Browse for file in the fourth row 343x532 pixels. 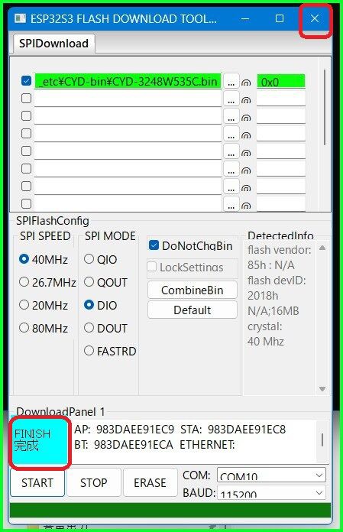tap(231, 135)
